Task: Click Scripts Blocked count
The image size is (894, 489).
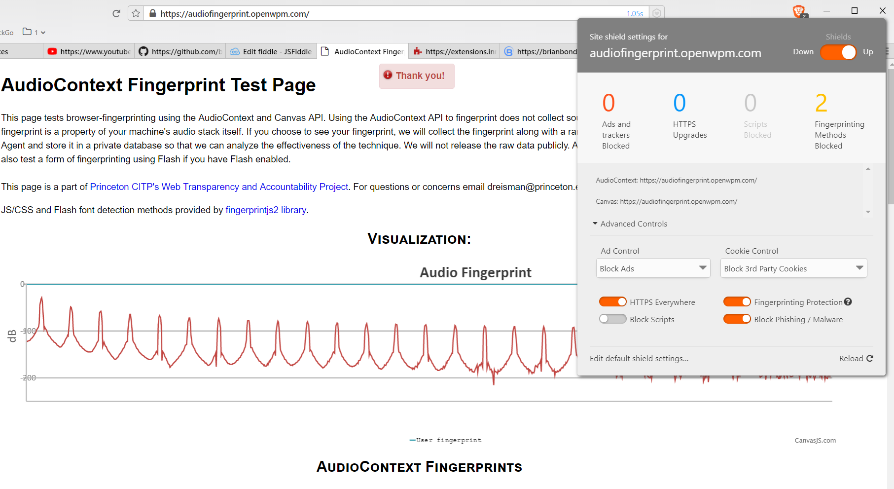Action: (x=750, y=103)
